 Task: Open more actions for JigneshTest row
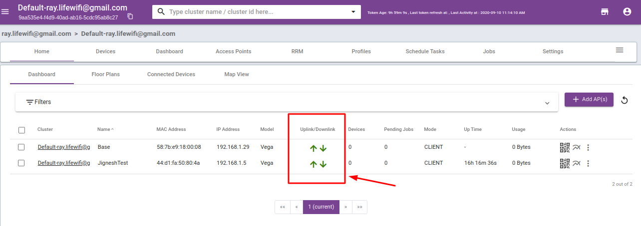[588, 163]
